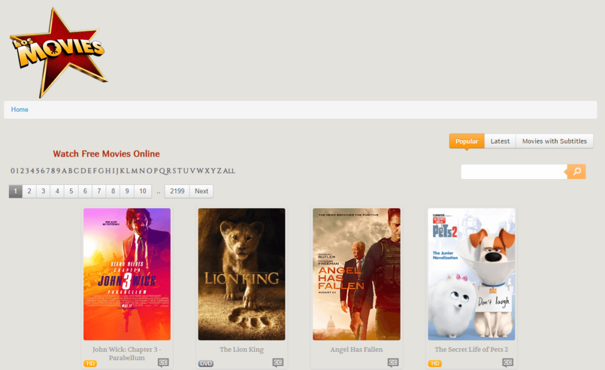Image resolution: width=605 pixels, height=370 pixels.
Task: Click the Los Movies star logo
Action: 58,52
